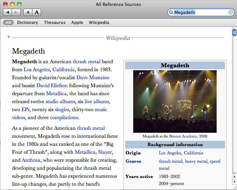
Task: Select the All sources tab
Action: pyautogui.click(x=8, y=23)
